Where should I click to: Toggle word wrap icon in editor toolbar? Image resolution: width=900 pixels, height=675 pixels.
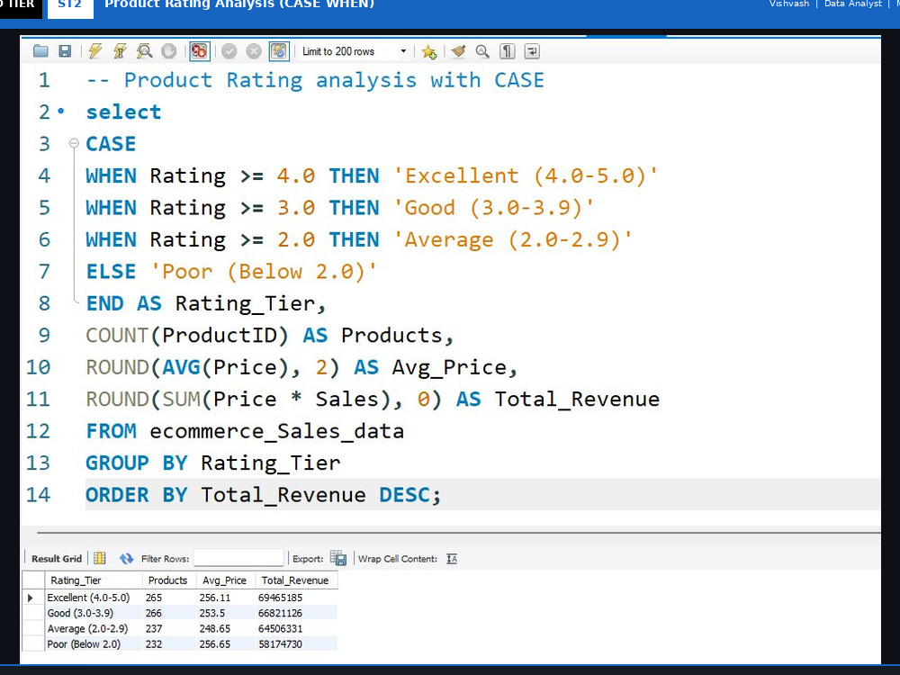click(x=532, y=51)
